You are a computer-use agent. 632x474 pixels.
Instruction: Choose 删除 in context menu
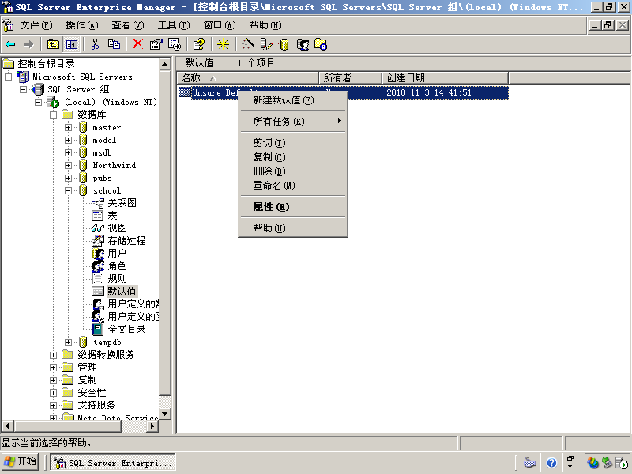tap(293, 171)
